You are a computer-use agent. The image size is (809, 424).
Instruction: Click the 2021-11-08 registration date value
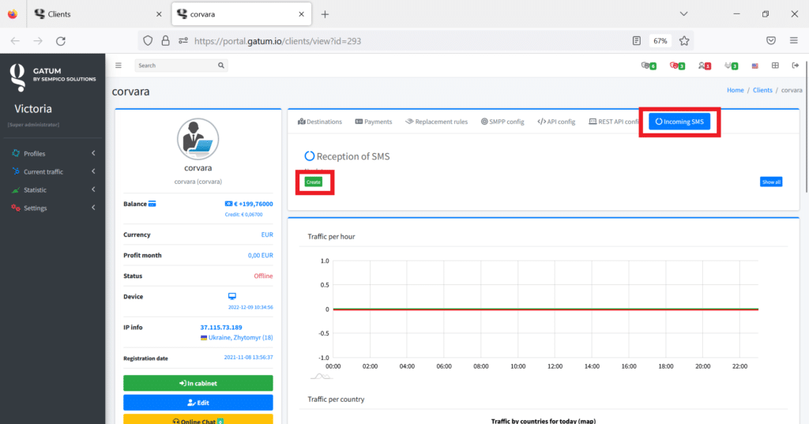coord(249,357)
